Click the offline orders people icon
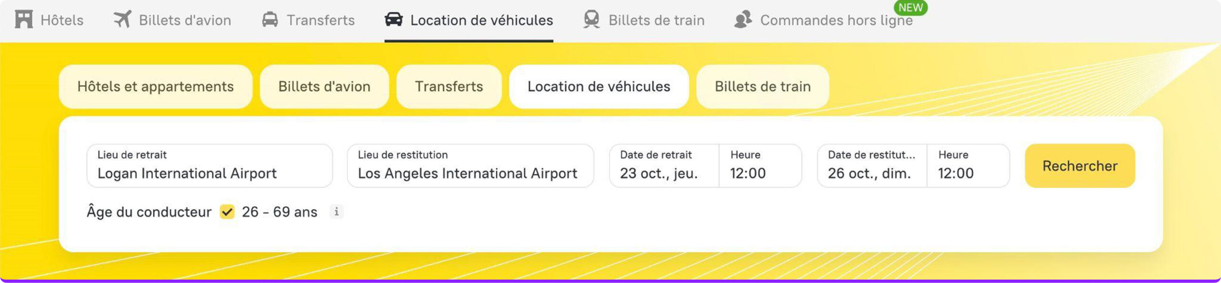This screenshot has height=283, width=1221. [743, 20]
